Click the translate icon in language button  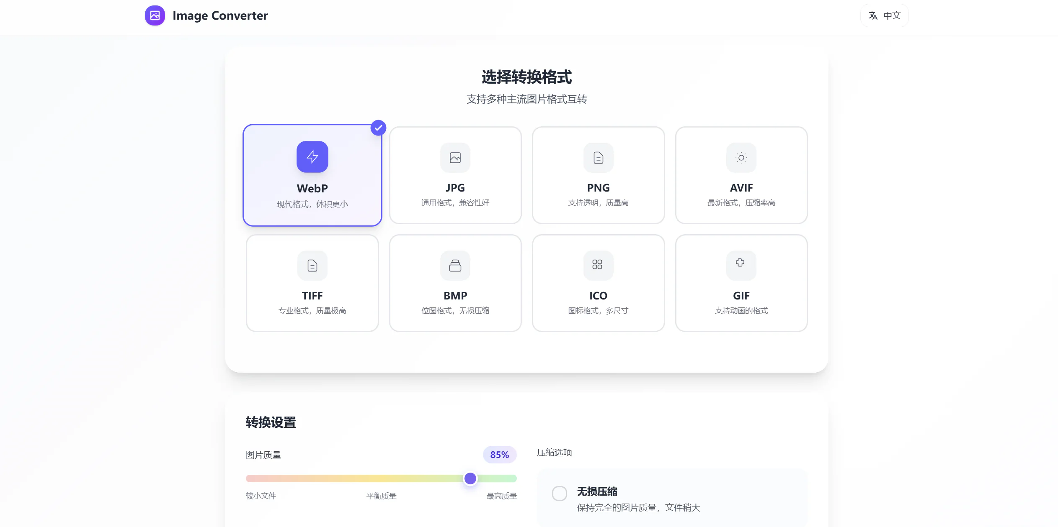(x=873, y=16)
